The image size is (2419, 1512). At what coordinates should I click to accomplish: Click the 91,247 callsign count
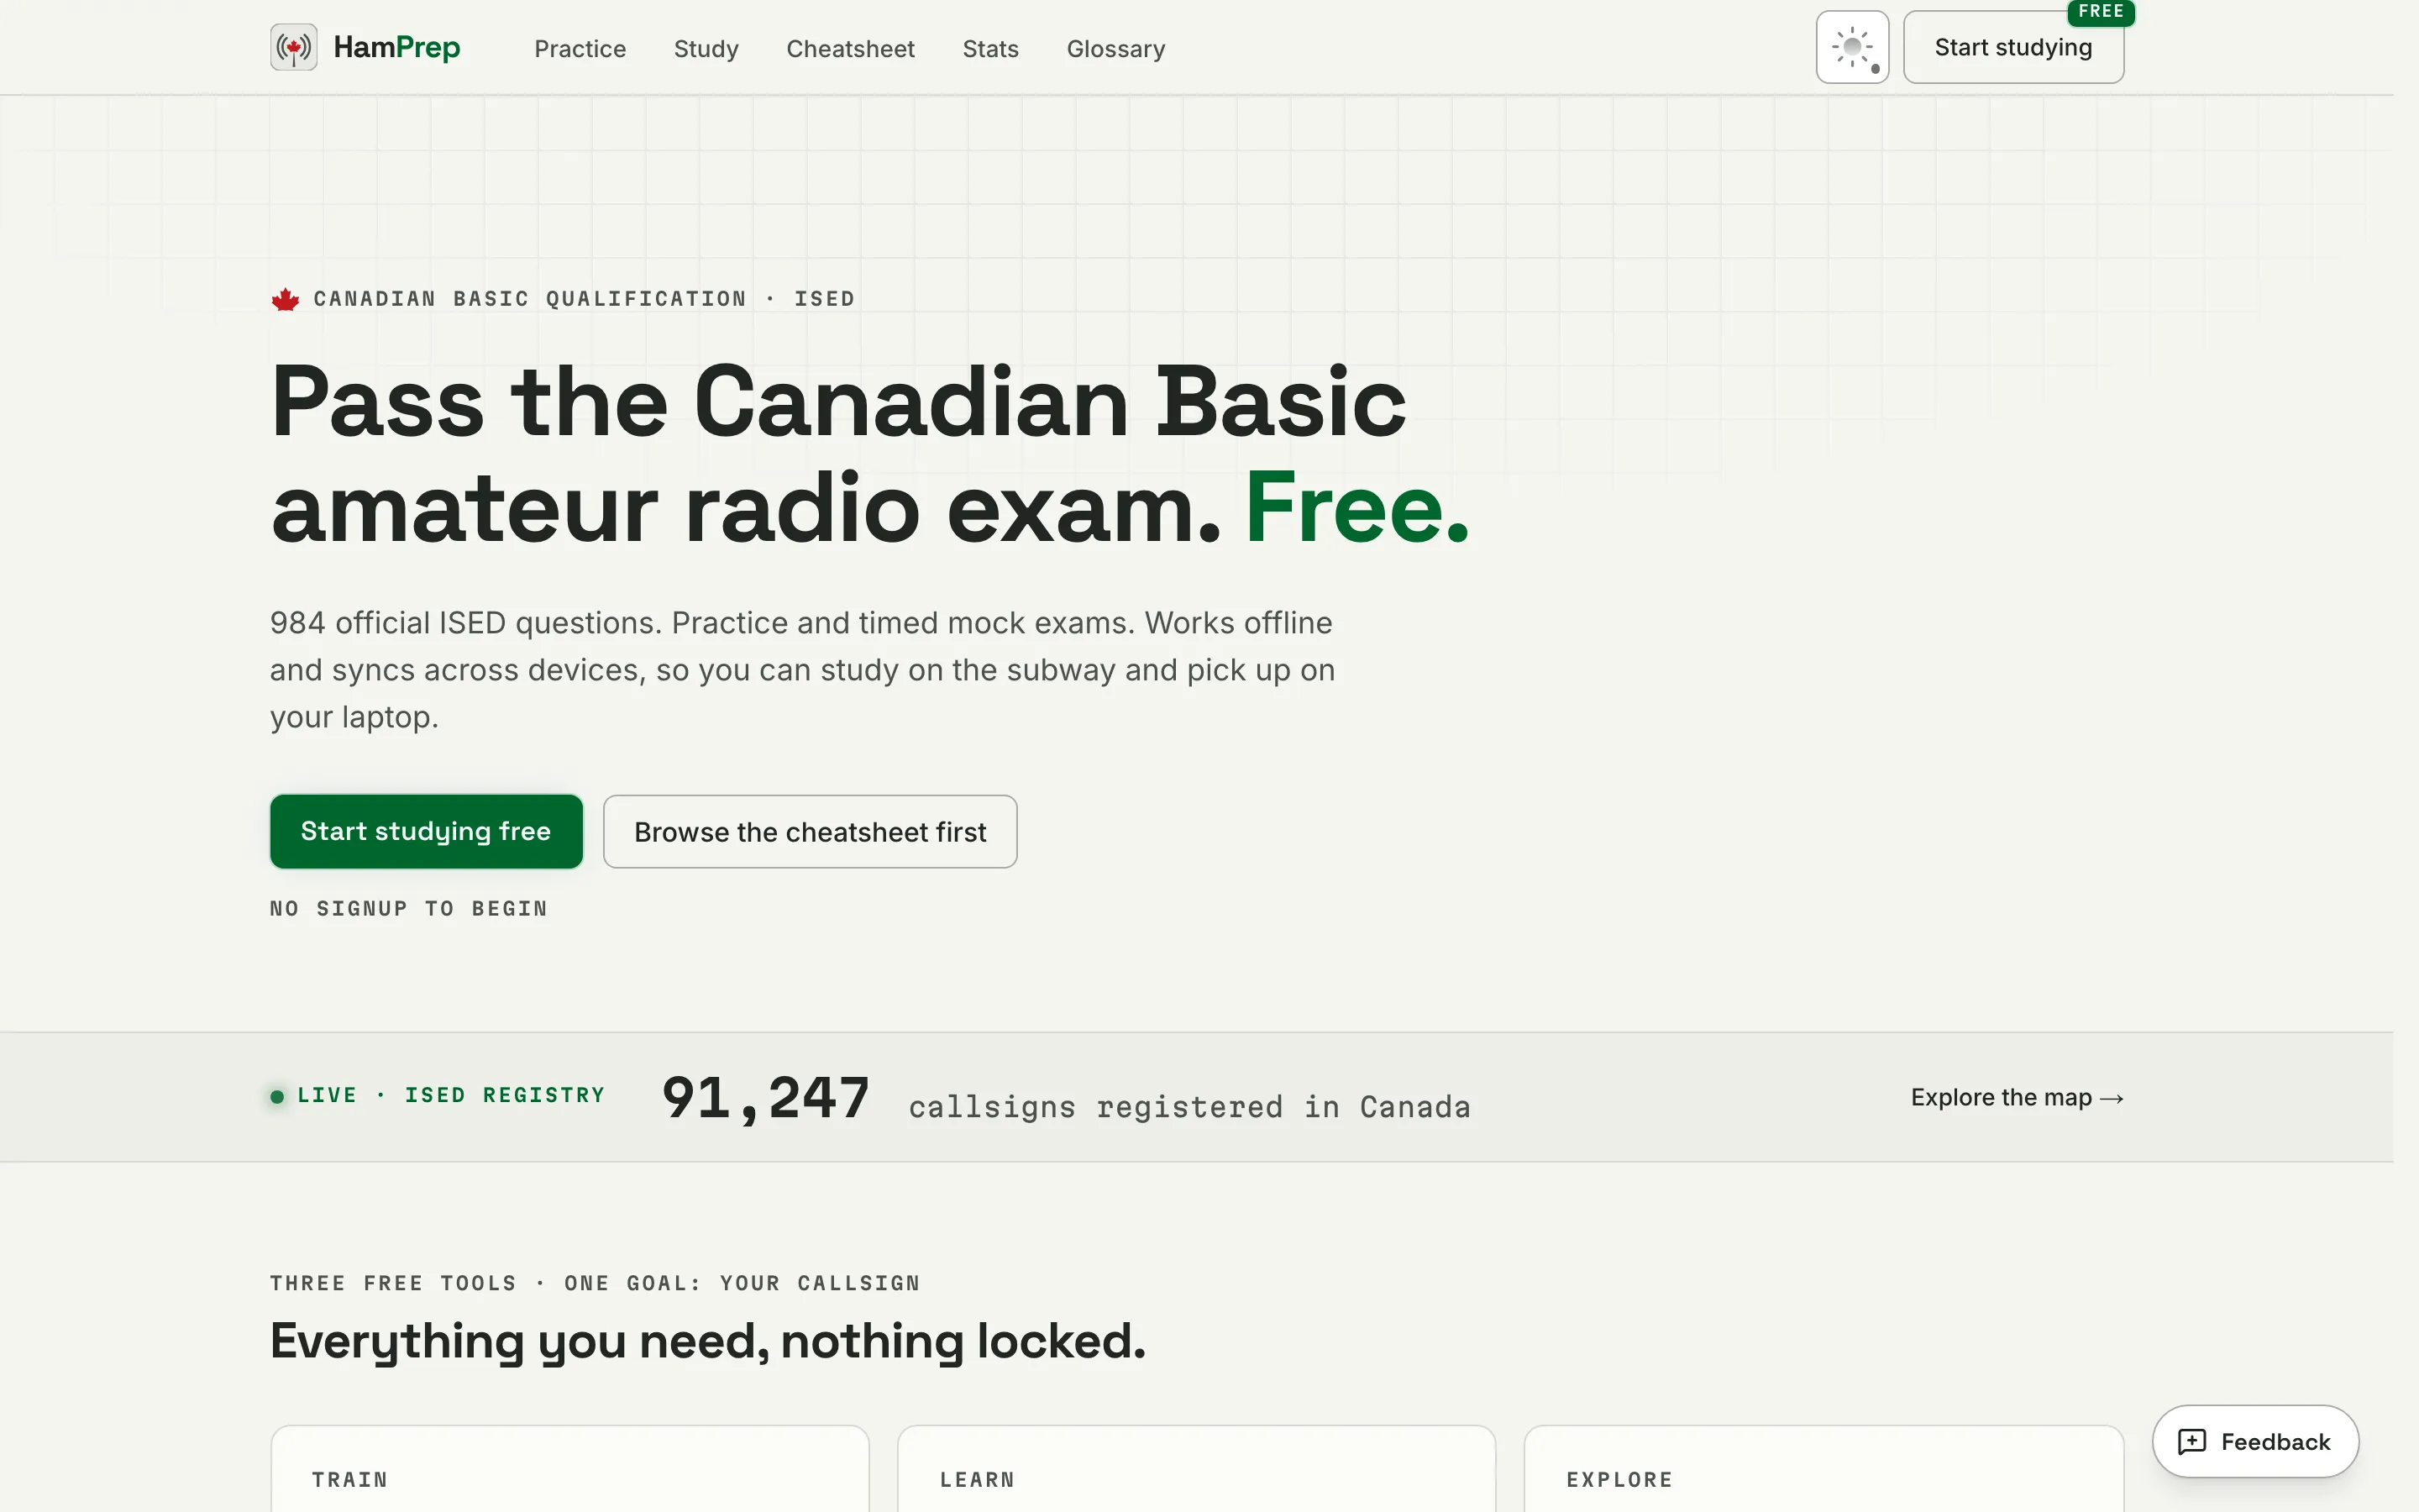click(766, 1097)
